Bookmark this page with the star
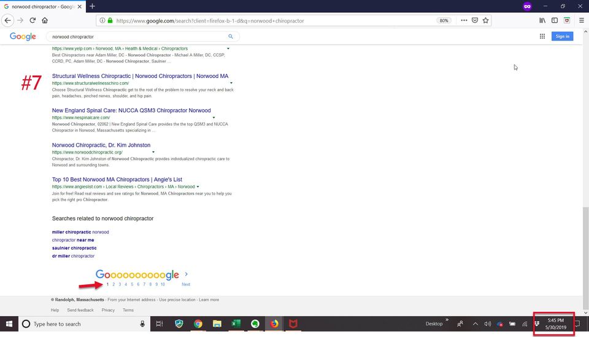This screenshot has width=589, height=337. [x=486, y=21]
